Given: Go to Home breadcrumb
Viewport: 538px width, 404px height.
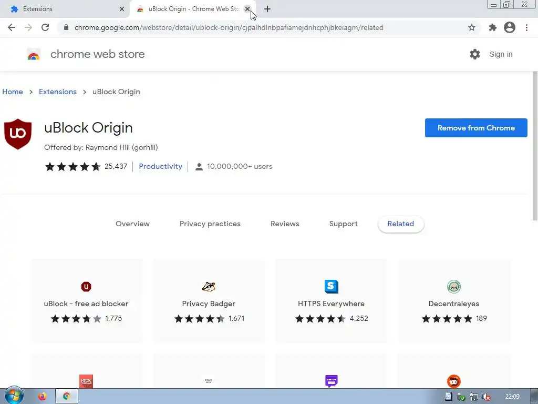Looking at the screenshot, I should pos(13,92).
